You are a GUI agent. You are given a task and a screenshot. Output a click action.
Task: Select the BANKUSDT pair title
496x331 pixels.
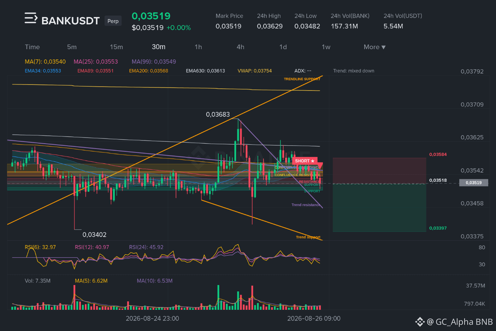[71, 21]
